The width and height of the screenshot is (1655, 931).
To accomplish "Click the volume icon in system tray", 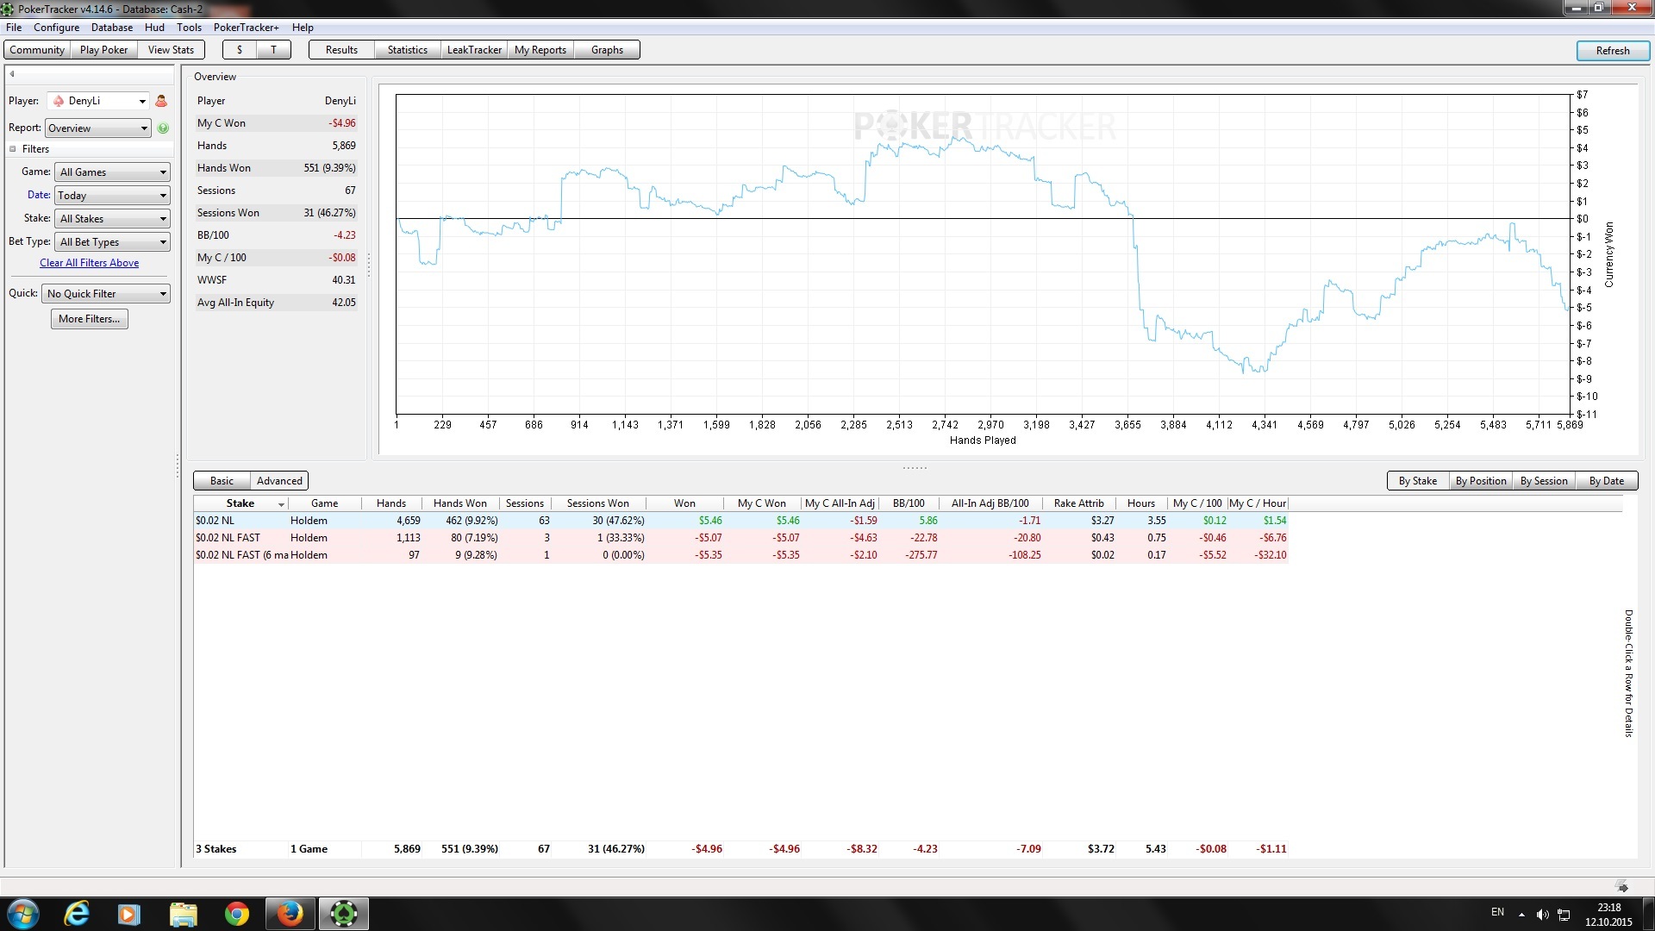I will coord(1542,915).
